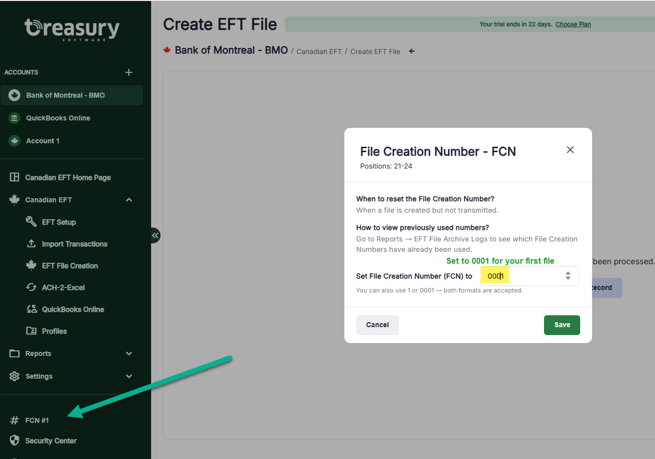Open Profiles page
Viewport: 655px width, 459px height.
[x=55, y=331]
